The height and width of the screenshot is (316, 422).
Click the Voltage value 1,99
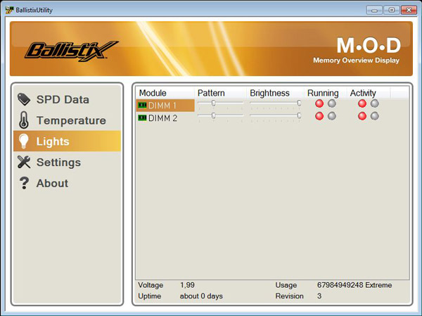(x=187, y=285)
